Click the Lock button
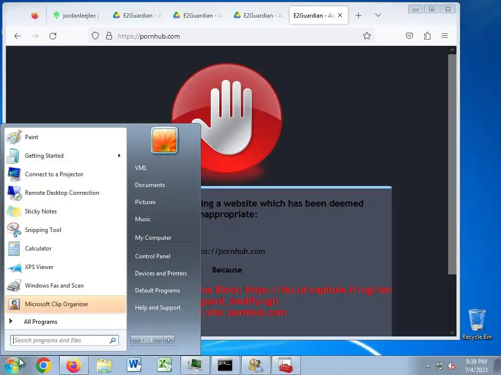This screenshot has height=375, width=501. [147, 340]
